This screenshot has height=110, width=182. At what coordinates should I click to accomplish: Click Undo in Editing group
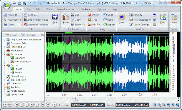pos(108,15)
